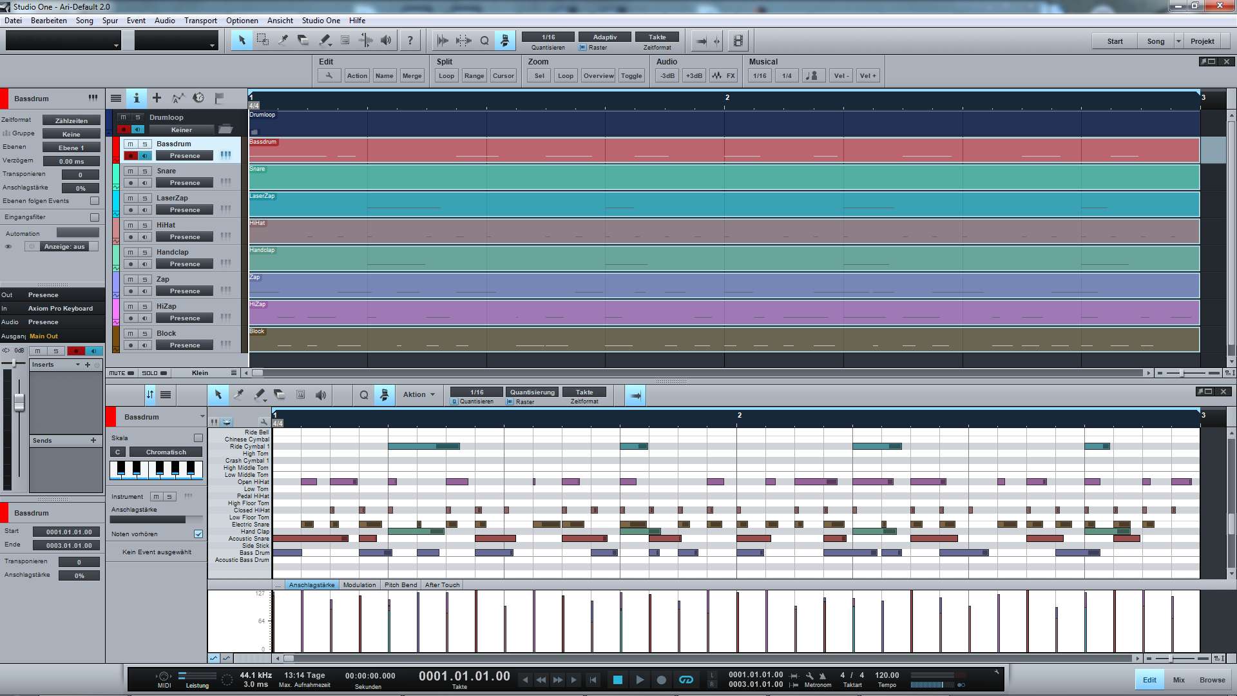This screenshot has width=1237, height=696.
Task: Show automation with the automation curve icon
Action: [x=178, y=98]
